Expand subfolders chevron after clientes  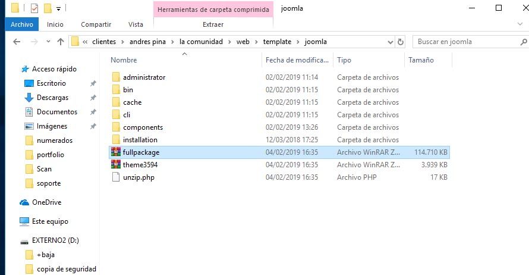(122, 42)
